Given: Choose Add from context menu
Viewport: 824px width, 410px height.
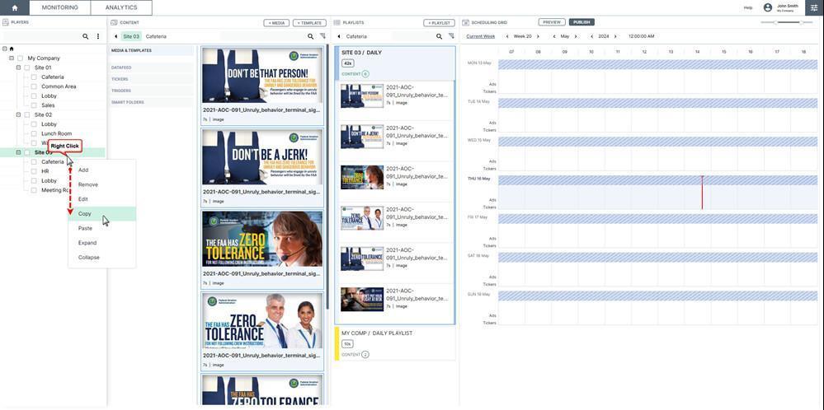Looking at the screenshot, I should click(x=102, y=170).
